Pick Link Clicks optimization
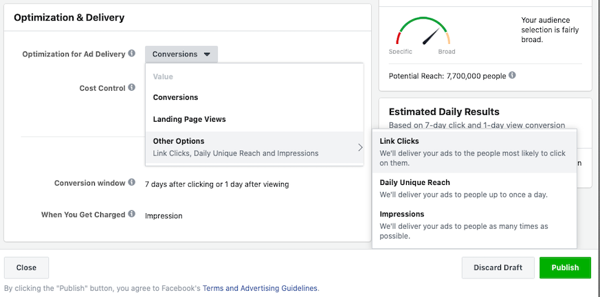The image size is (600, 297). 474,151
